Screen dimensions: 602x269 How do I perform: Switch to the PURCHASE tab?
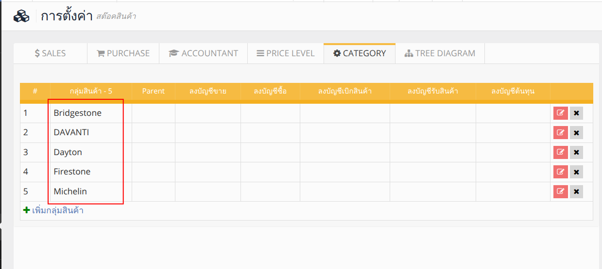click(123, 53)
